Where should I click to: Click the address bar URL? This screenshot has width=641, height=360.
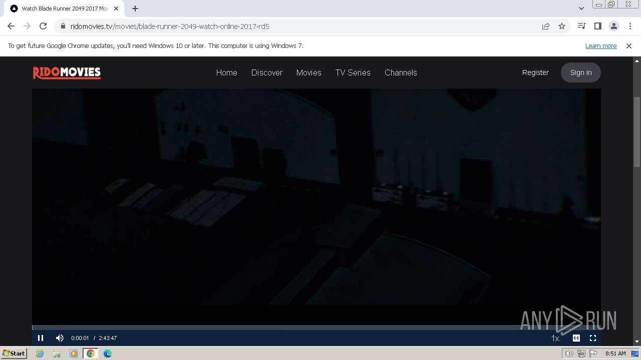tap(170, 26)
